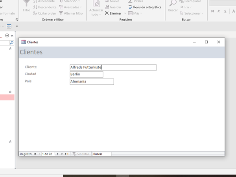Open dialog launcher beside Ordenar y filtrar
The height and width of the screenshot is (177, 236).
click(17, 20)
